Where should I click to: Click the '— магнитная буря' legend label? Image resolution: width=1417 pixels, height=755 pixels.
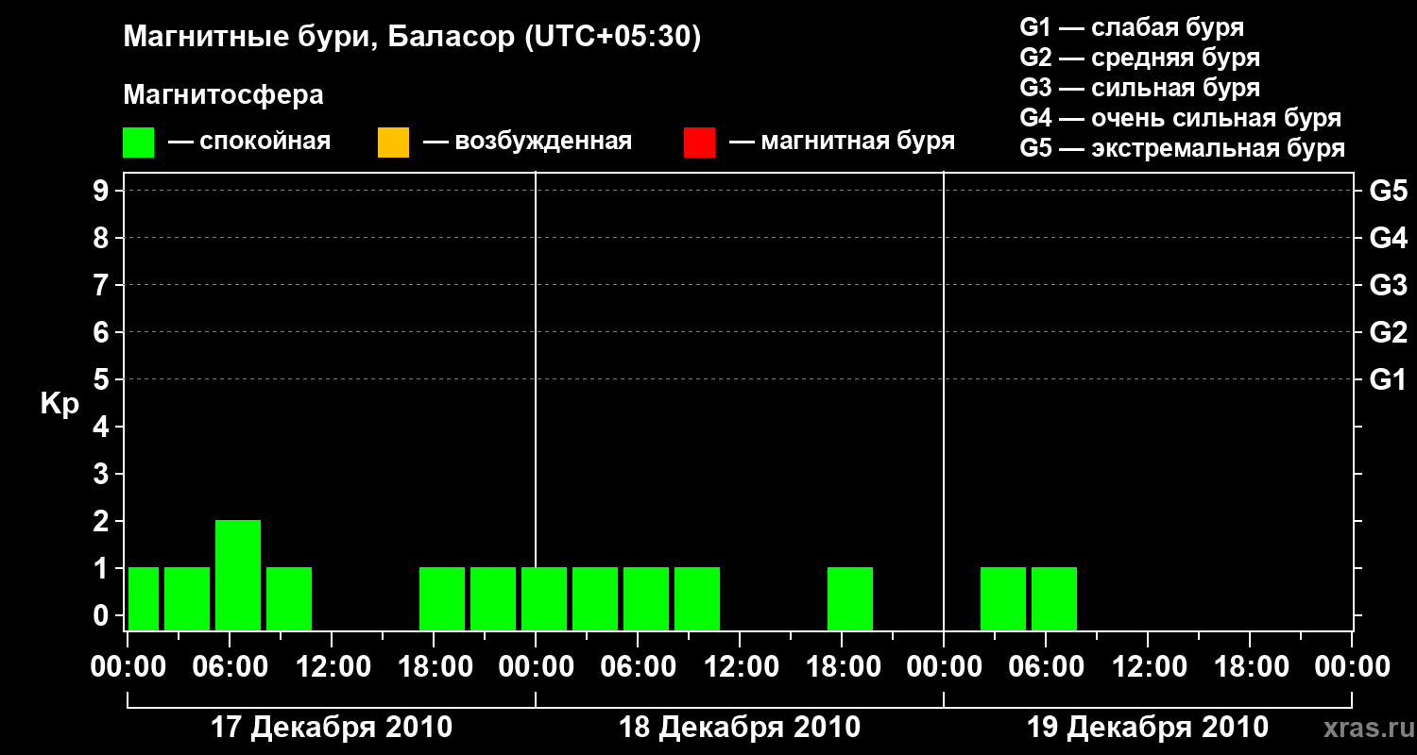[x=843, y=142]
